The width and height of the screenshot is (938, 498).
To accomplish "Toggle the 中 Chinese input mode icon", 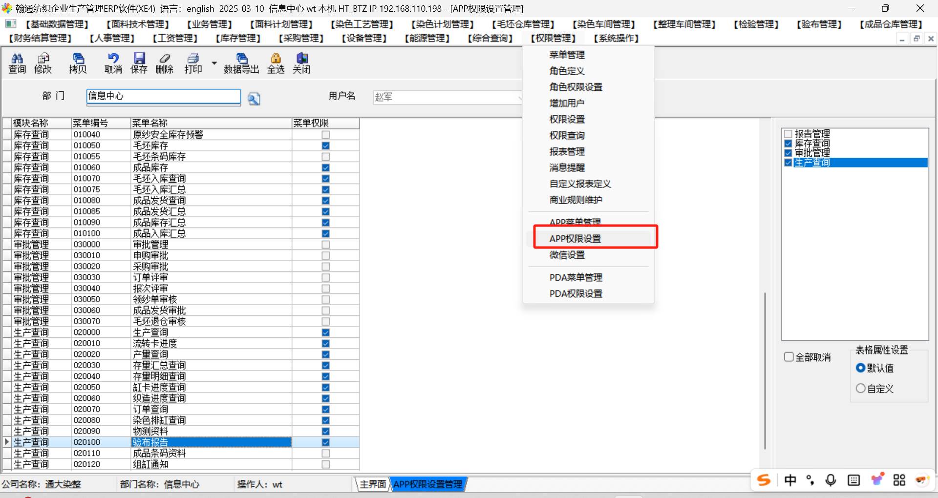I will (x=790, y=480).
